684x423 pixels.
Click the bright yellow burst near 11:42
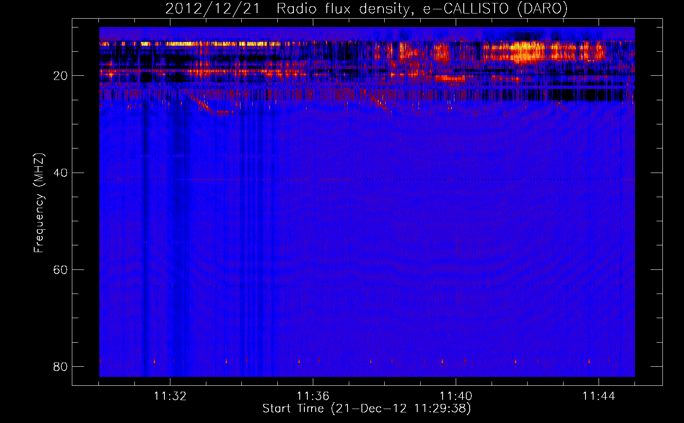tap(526, 52)
